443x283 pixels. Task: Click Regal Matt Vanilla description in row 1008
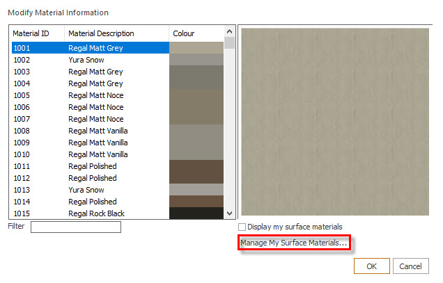point(98,131)
